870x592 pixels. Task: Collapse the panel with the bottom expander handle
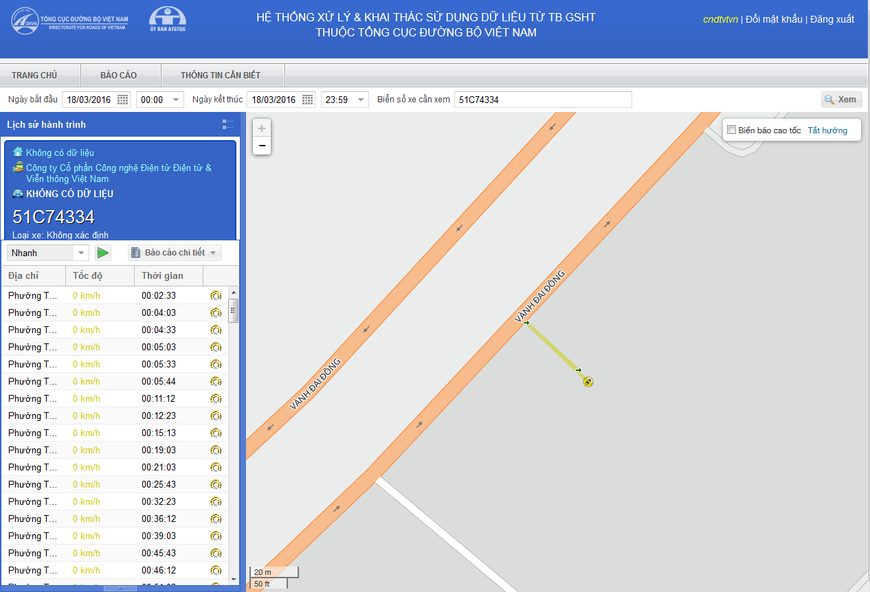tap(120, 589)
